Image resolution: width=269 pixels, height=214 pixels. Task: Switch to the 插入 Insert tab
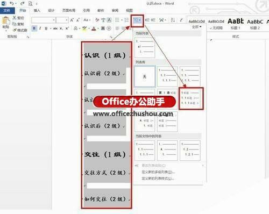37,10
